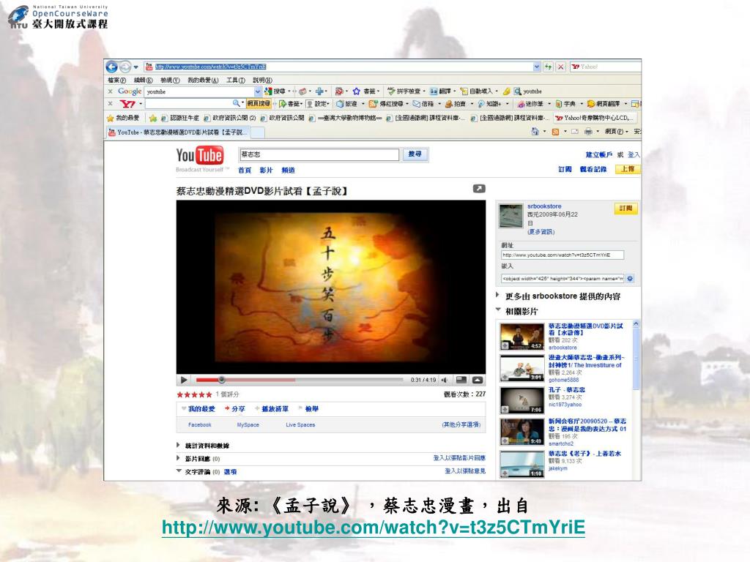Viewport: 750px width, 562px height.
Task: Click the Google toolbar 書籤 star icon
Action: (x=356, y=91)
